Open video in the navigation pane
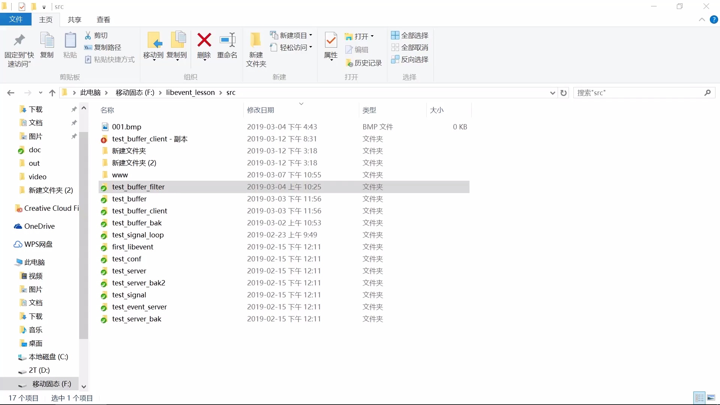The height and width of the screenshot is (405, 720). [x=37, y=177]
